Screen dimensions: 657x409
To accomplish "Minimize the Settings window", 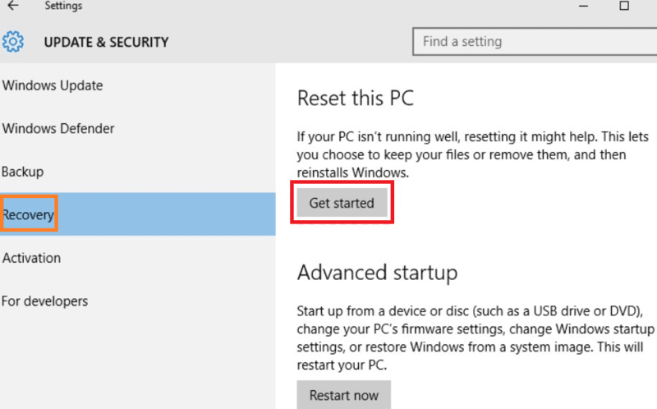I will pyautogui.click(x=582, y=6).
